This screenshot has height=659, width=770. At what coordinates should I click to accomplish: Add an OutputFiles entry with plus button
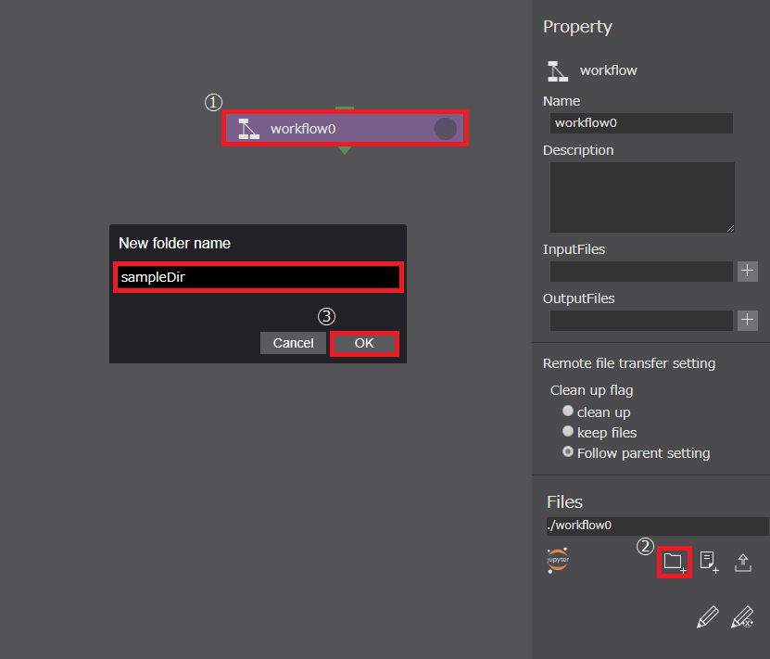[748, 321]
